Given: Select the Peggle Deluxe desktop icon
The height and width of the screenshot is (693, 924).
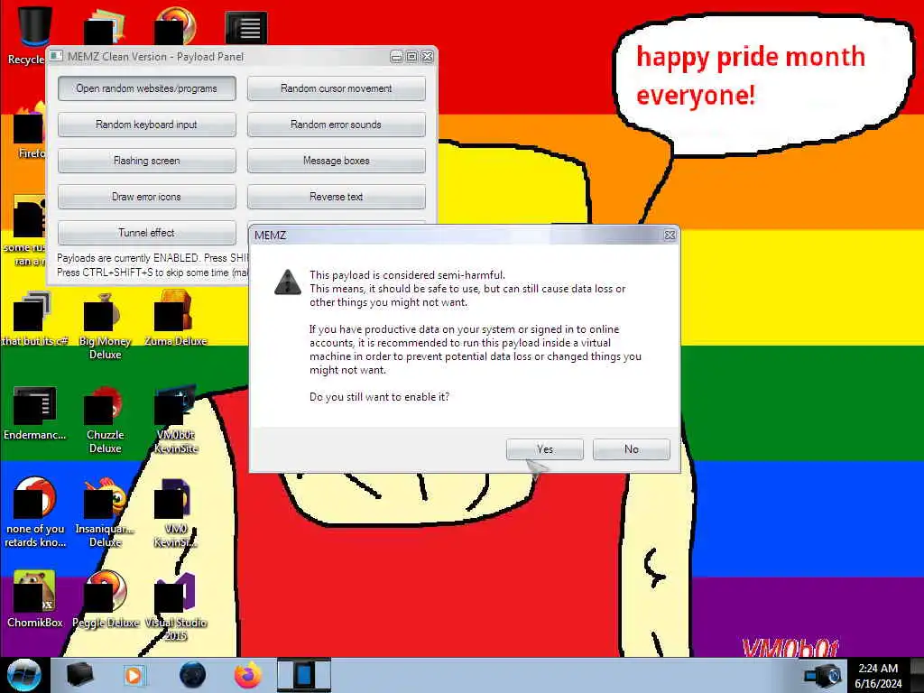Looking at the screenshot, I should (105, 599).
